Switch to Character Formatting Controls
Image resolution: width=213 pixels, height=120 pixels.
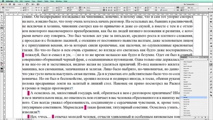tap(3, 8)
